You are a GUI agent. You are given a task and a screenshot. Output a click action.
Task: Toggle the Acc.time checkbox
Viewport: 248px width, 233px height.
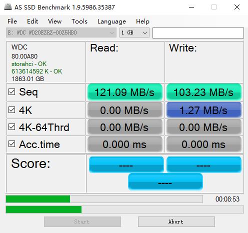coord(12,144)
